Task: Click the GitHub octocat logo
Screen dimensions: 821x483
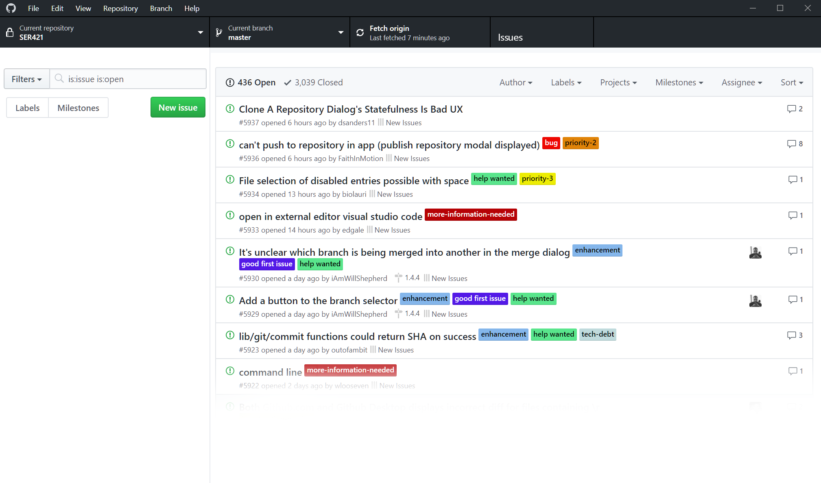Action: tap(11, 8)
